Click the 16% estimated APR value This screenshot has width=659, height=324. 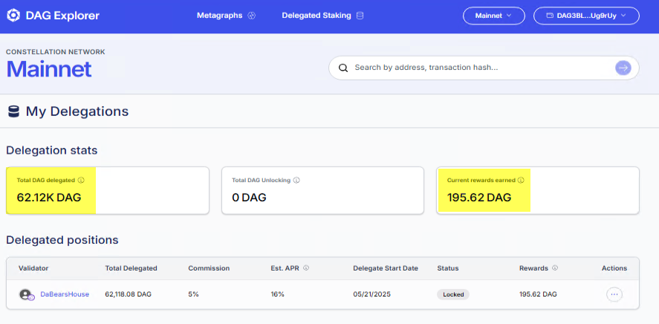277,294
